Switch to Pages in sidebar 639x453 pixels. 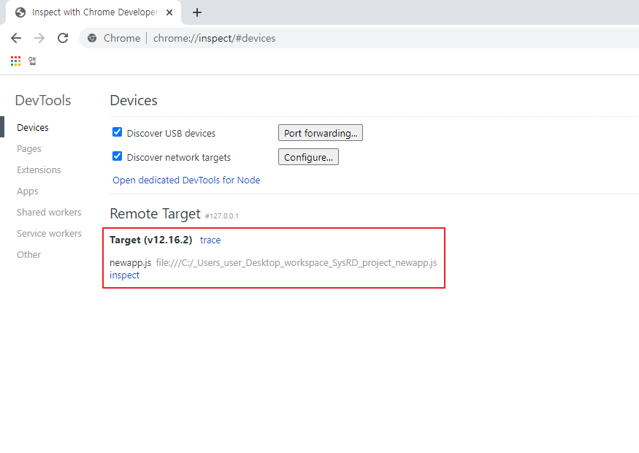click(29, 149)
